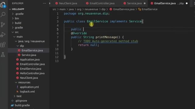Collapse the resources folder

pyautogui.click(x=16, y=82)
